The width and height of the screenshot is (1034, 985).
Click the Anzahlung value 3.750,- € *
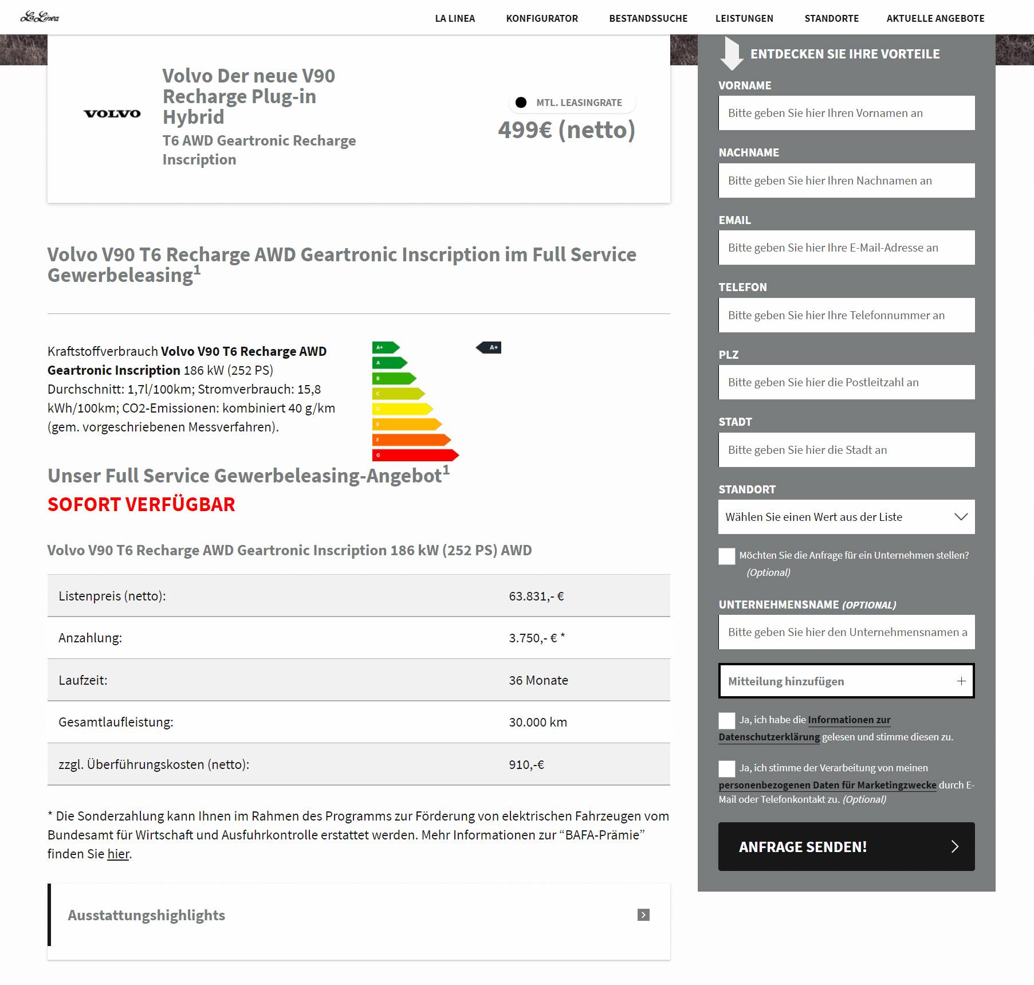click(x=537, y=638)
